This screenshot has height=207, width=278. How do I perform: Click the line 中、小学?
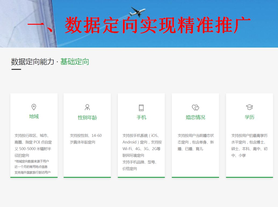(x=239, y=156)
